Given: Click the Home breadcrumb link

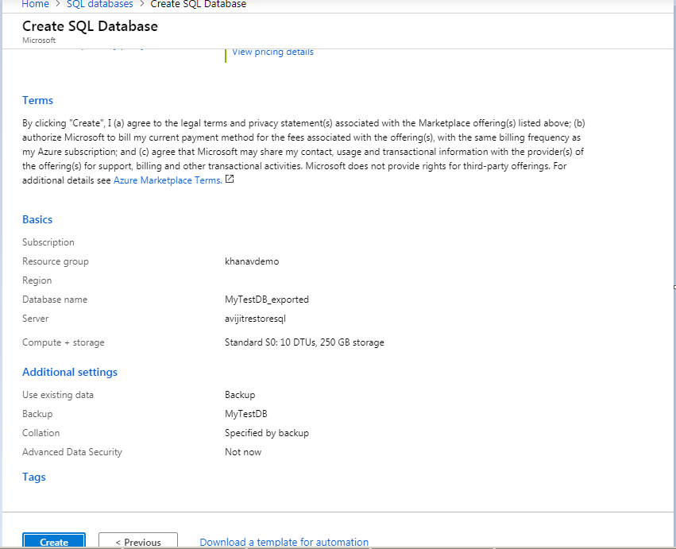Looking at the screenshot, I should (35, 5).
